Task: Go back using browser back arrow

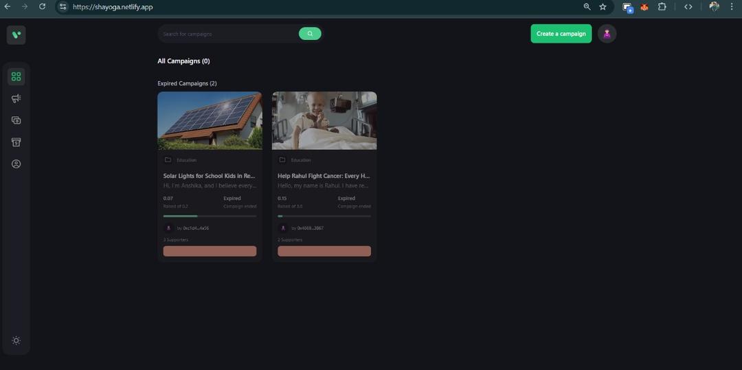Action: tap(8, 7)
